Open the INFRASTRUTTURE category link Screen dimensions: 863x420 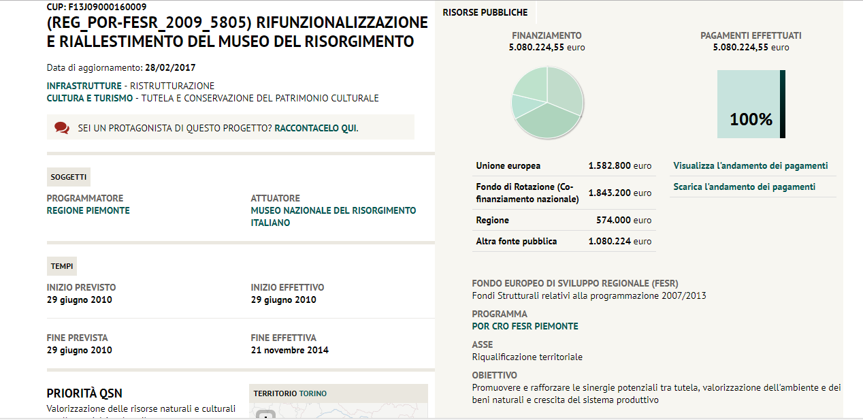pos(84,86)
